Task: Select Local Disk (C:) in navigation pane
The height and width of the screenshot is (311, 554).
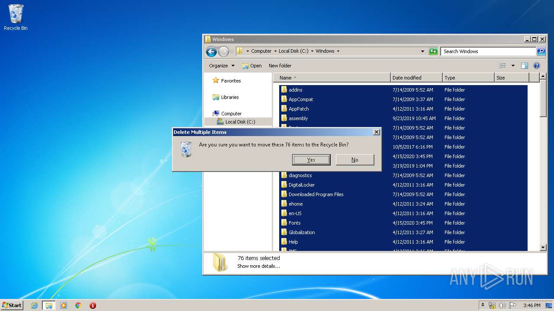Action: click(240, 122)
